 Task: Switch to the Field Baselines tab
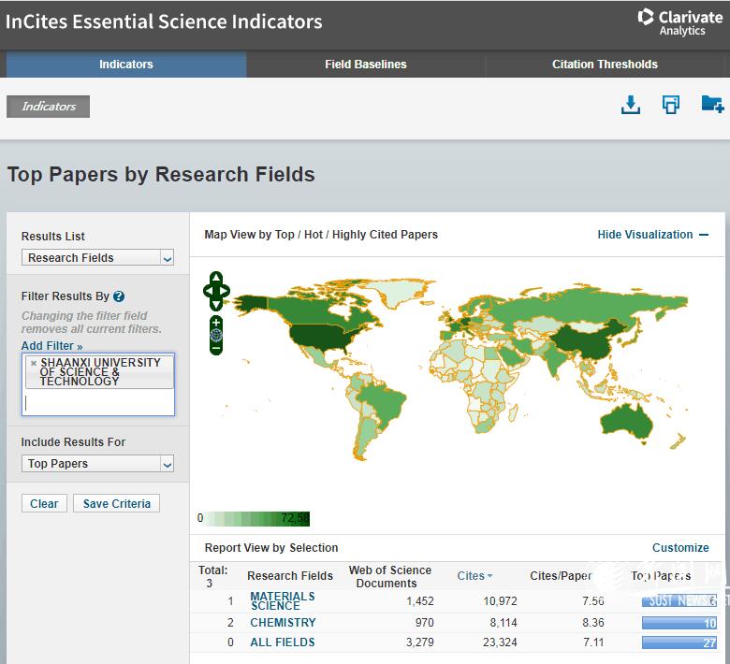pyautogui.click(x=366, y=65)
